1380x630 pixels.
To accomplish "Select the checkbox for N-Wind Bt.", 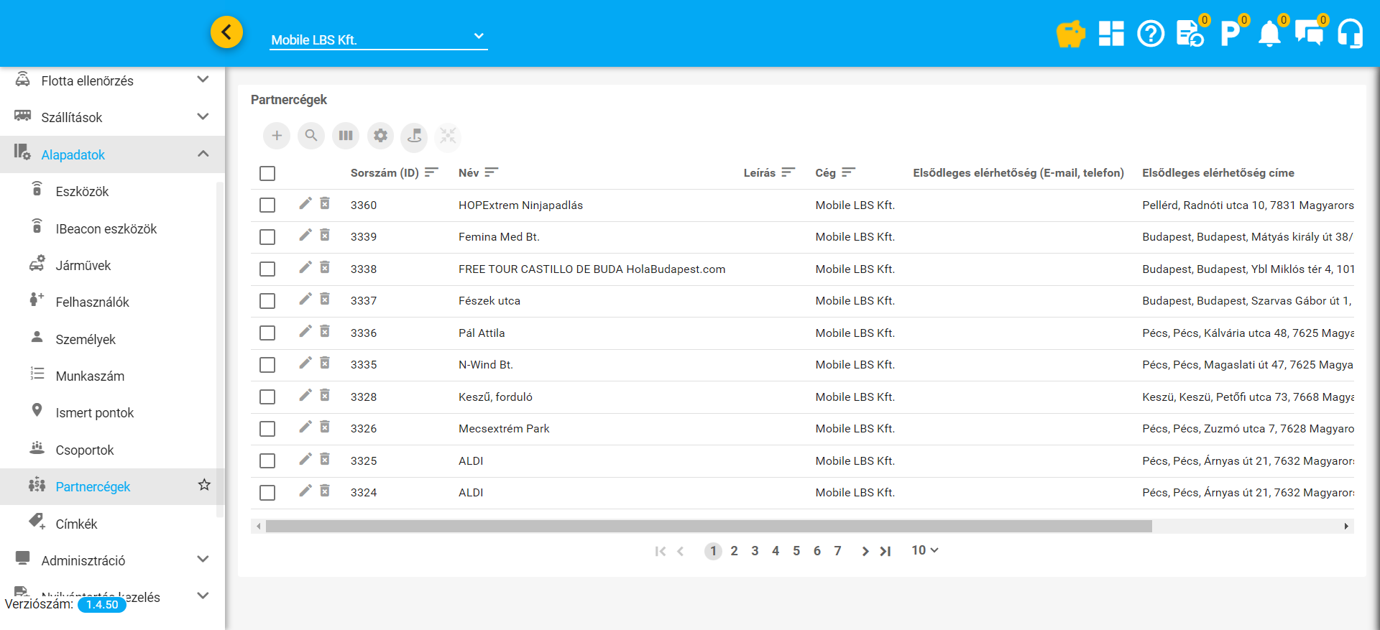I will click(x=267, y=365).
